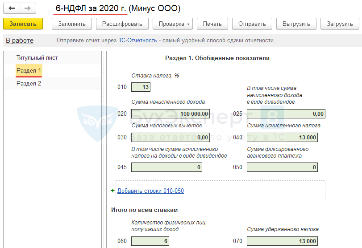Click withheld tax field 070

click(x=282, y=241)
